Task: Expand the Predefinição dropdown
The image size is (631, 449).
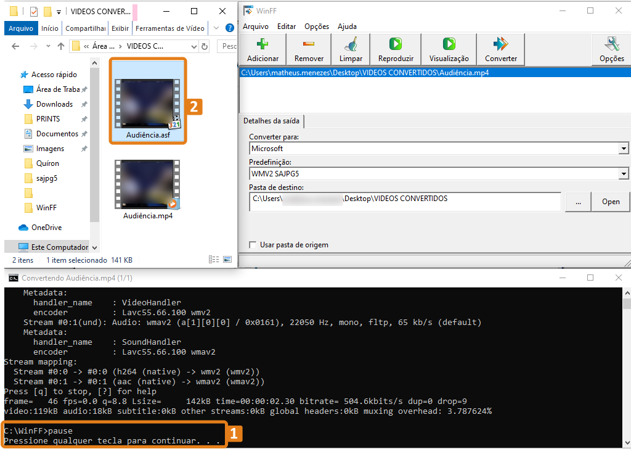Action: tap(624, 174)
